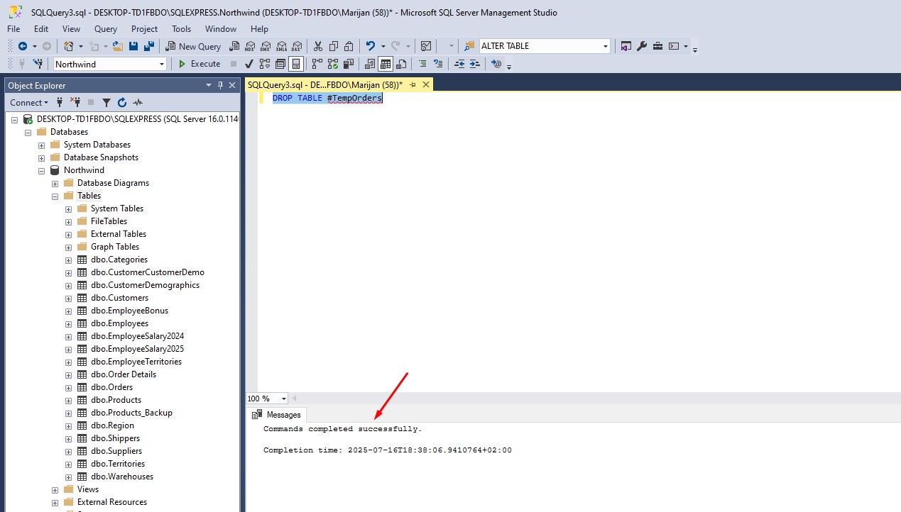Click the DMX query icon

(x=265, y=46)
